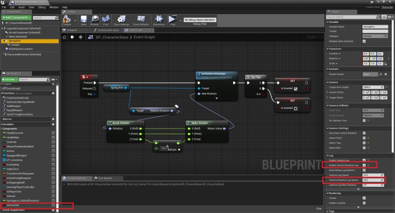Expand the Socket Offset property
The height and width of the screenshot is (213, 395).
click(327, 92)
